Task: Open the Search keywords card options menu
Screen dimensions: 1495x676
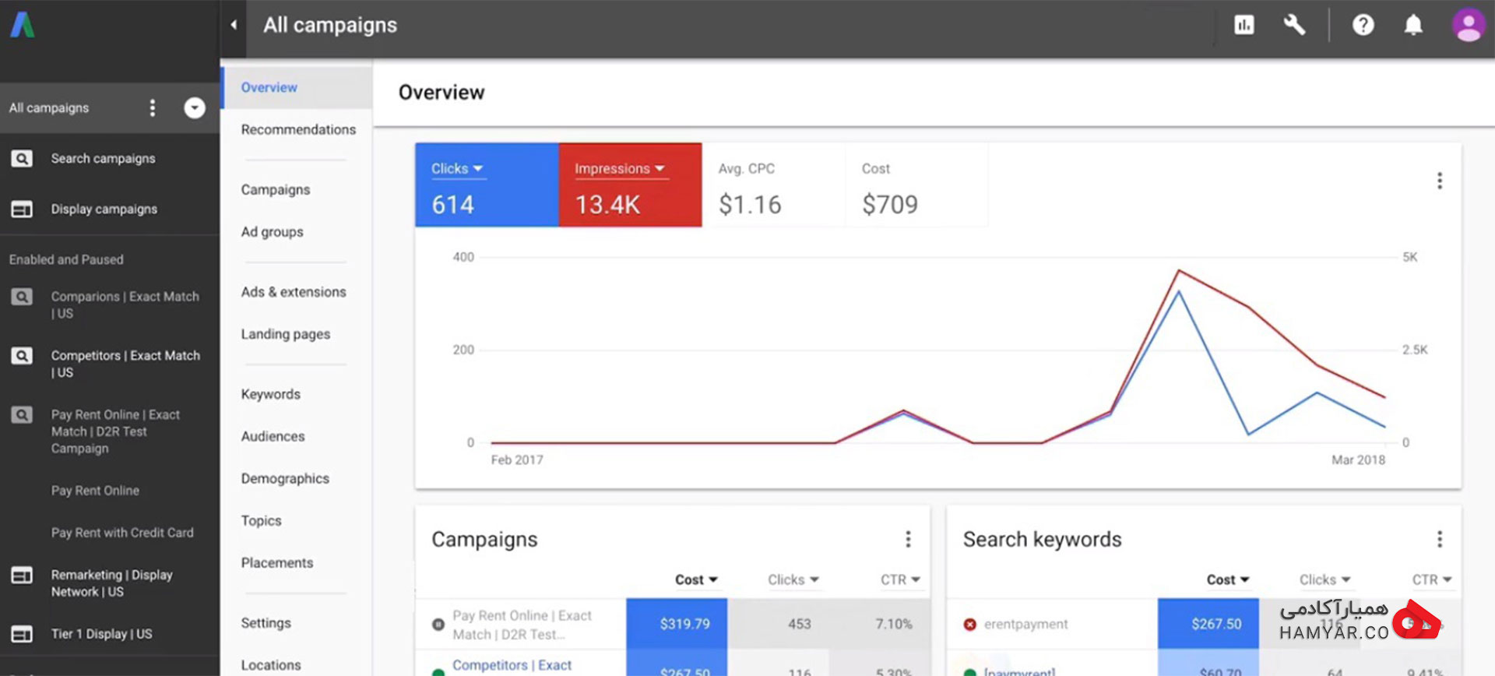Action: tap(1440, 539)
